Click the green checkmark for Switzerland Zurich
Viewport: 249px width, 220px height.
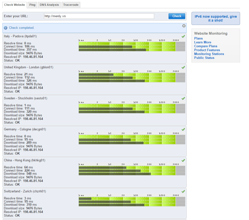pos(183,191)
